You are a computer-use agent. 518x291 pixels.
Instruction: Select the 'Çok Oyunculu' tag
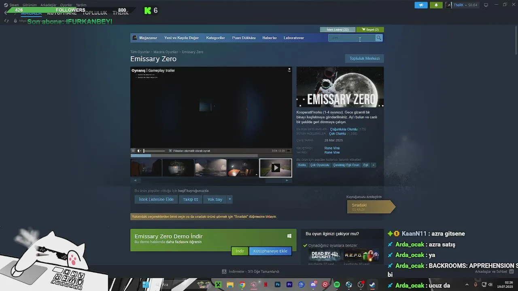click(320, 165)
